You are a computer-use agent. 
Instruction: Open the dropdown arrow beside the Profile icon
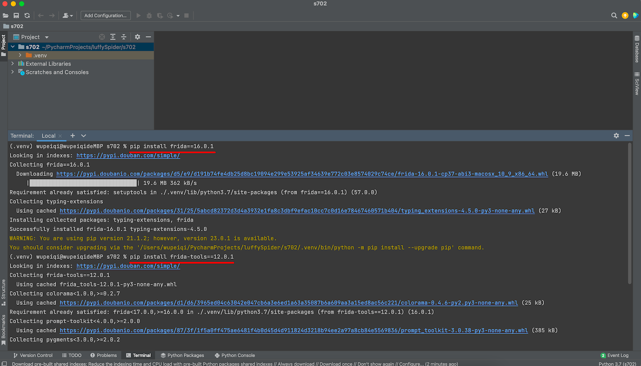coord(178,16)
